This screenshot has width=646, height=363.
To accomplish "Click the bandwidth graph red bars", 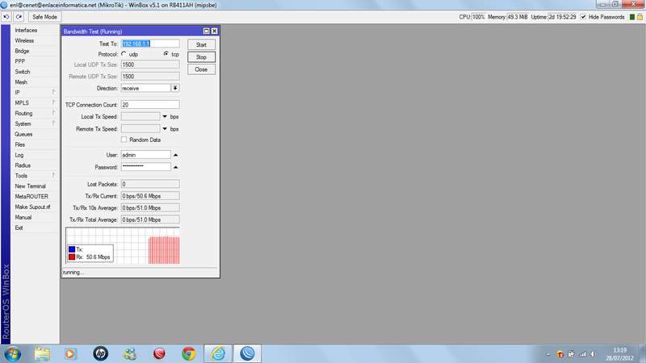I will click(164, 250).
